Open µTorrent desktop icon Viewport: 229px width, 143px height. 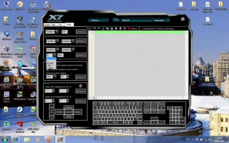[x=6, y=126]
